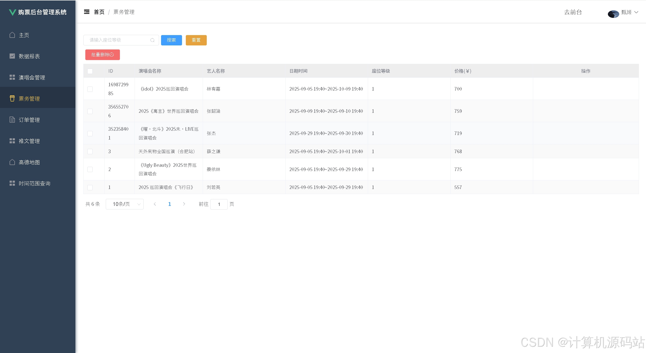Click price value 719
This screenshot has height=353, width=646.
(458, 133)
